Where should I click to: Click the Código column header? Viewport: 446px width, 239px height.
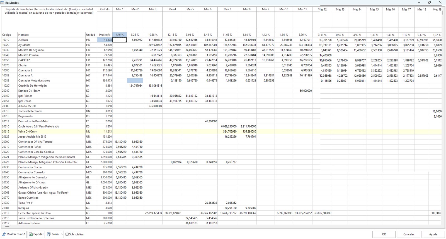click(x=9, y=35)
